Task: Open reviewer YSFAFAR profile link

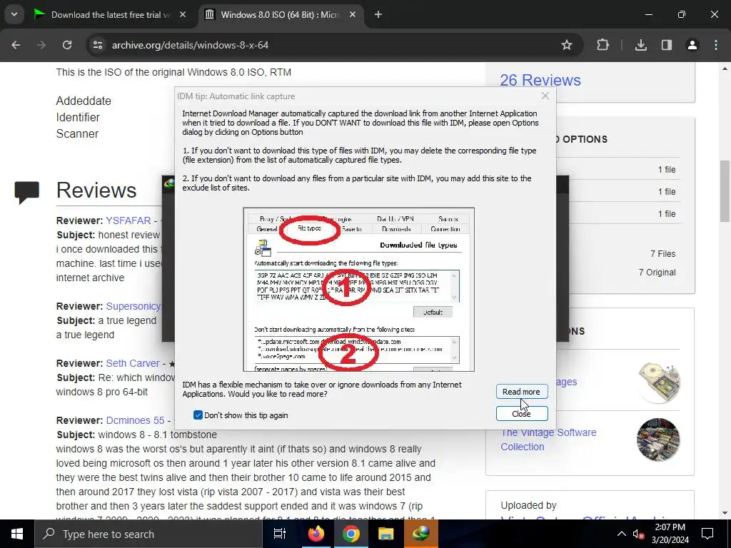Action: click(x=128, y=220)
